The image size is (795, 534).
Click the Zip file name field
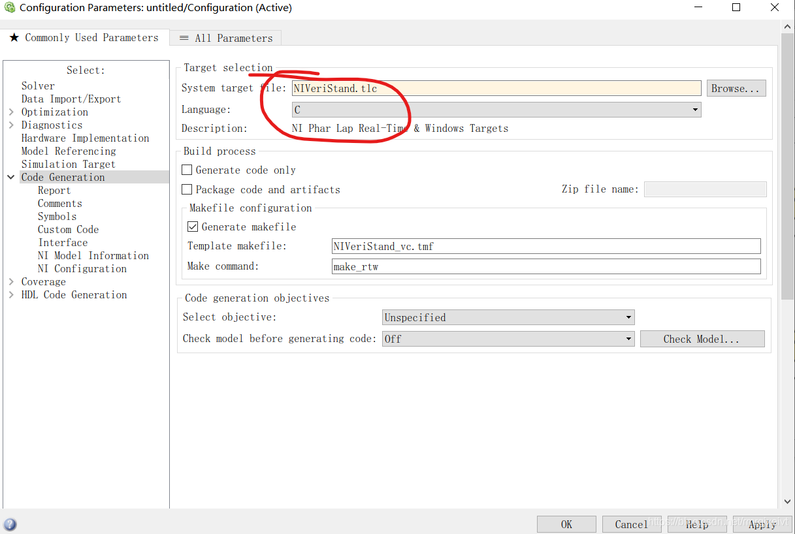pyautogui.click(x=706, y=189)
